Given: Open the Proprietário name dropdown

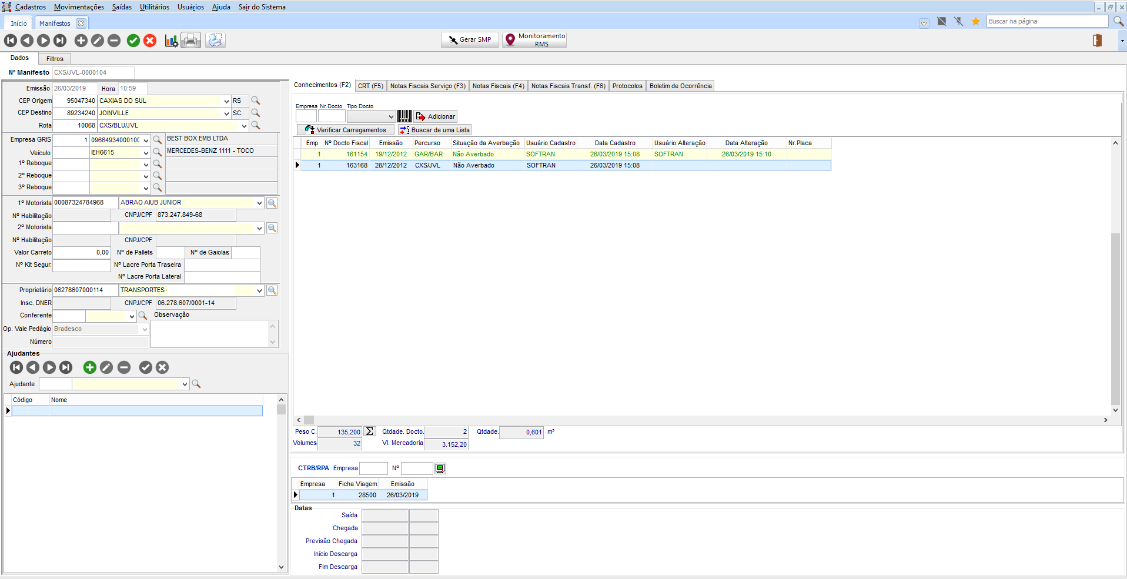Looking at the screenshot, I should click(259, 290).
